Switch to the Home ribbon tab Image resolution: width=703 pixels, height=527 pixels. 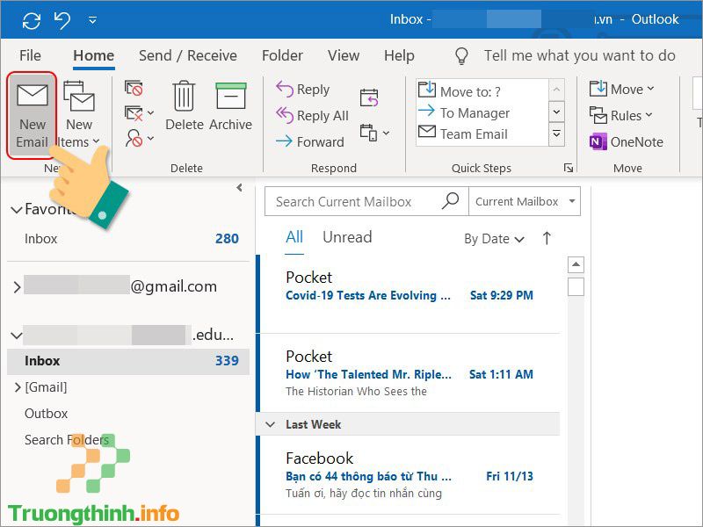pyautogui.click(x=94, y=55)
